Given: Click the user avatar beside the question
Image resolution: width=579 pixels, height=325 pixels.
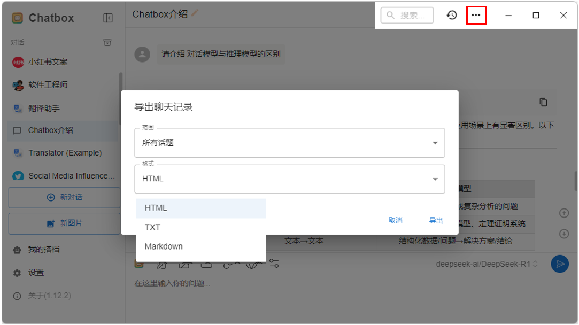Looking at the screenshot, I should click(142, 55).
